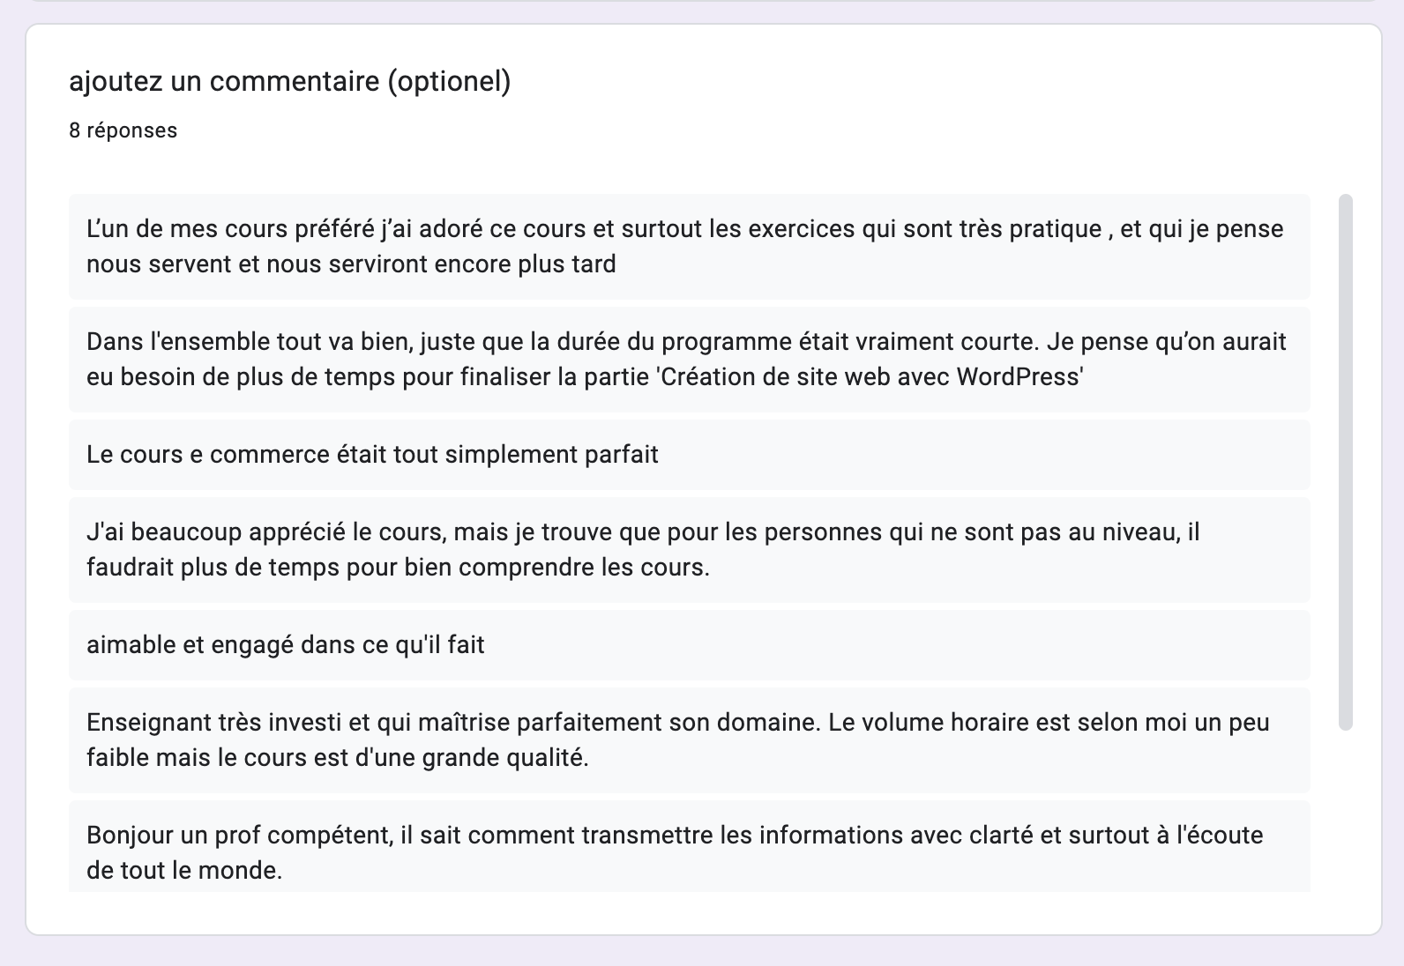Click the response starting 'Bonjour un prof compétent'
This screenshot has height=966, width=1404.
[x=690, y=847]
